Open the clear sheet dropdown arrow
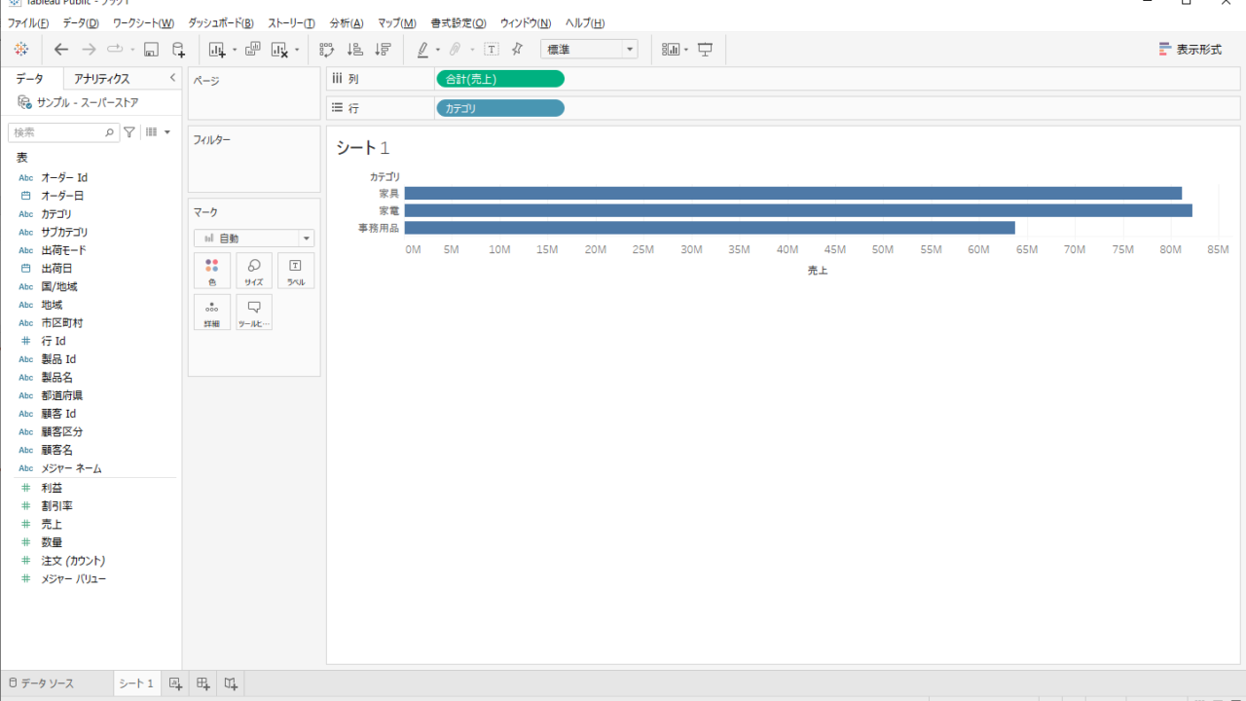1246x701 pixels. (297, 50)
